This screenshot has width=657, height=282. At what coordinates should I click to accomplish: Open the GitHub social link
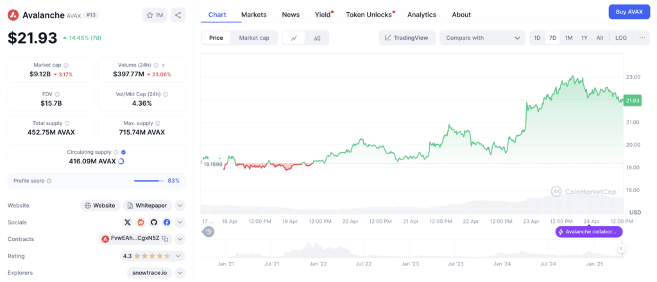[154, 222]
